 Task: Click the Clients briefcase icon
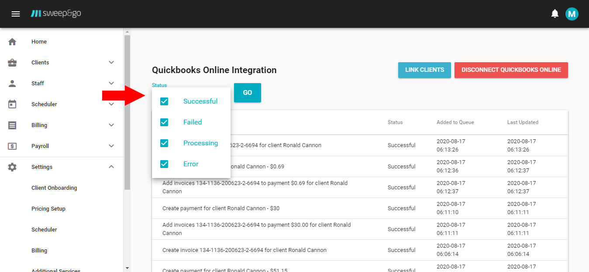click(12, 62)
